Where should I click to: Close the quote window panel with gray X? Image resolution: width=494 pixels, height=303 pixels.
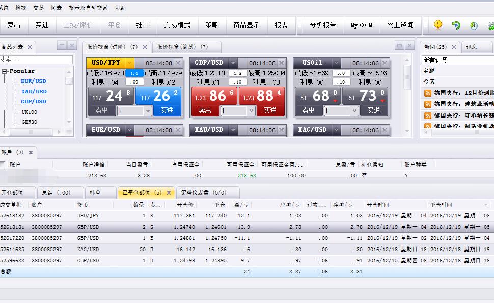click(409, 46)
